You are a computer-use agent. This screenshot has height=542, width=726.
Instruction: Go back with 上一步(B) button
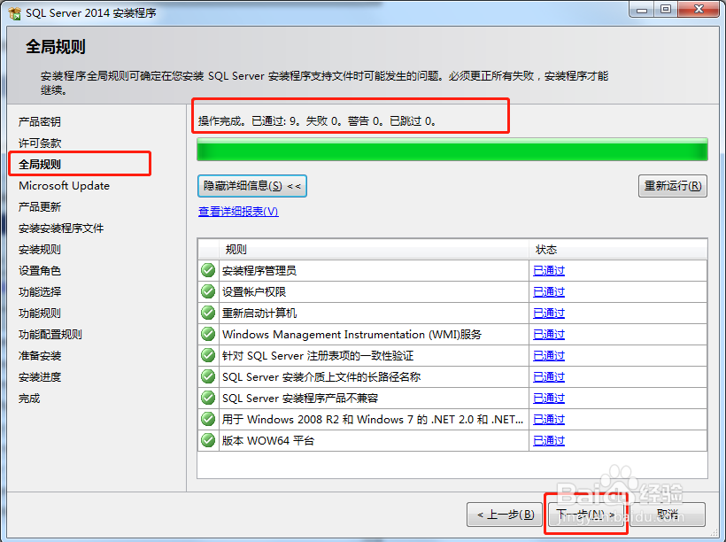505,515
